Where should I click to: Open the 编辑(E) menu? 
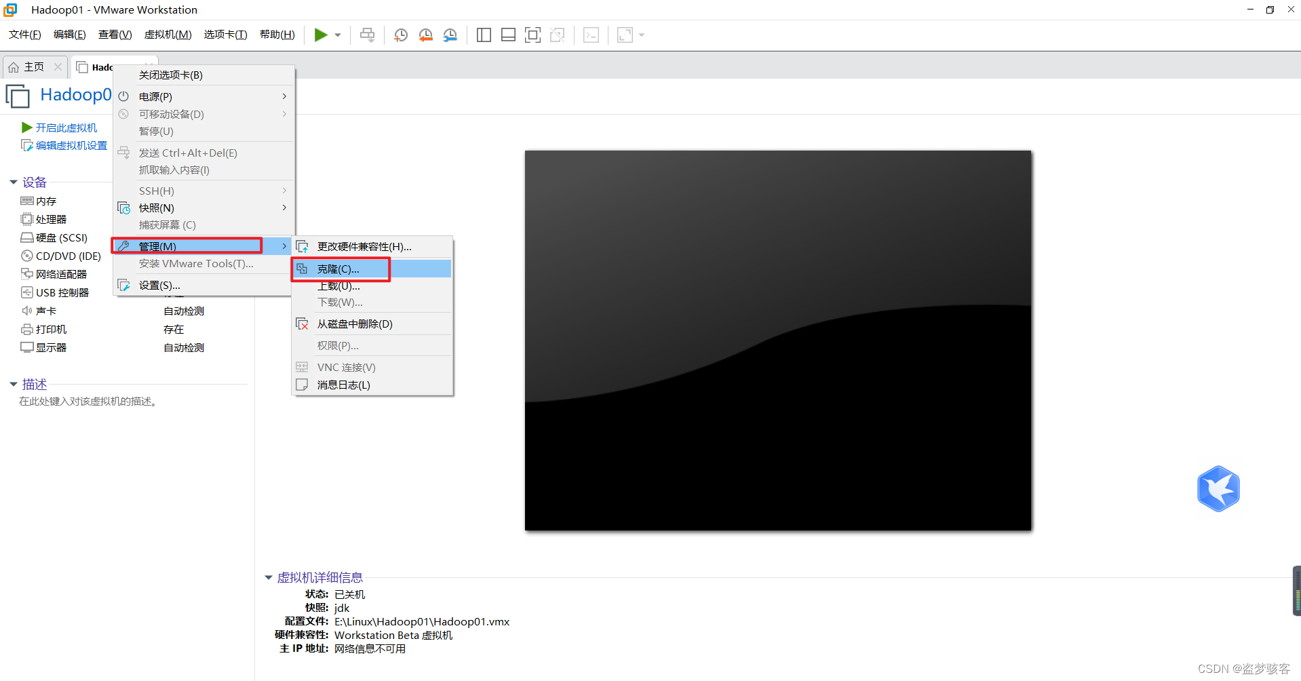(x=70, y=35)
